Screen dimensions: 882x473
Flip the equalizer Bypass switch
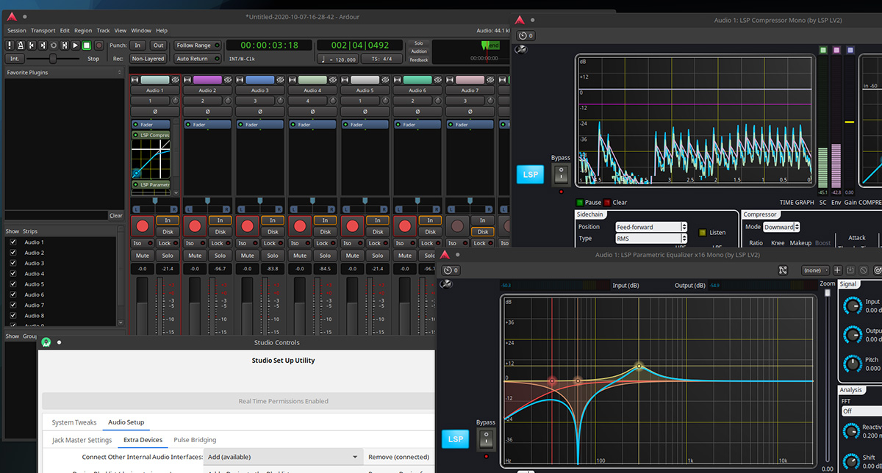click(x=486, y=439)
